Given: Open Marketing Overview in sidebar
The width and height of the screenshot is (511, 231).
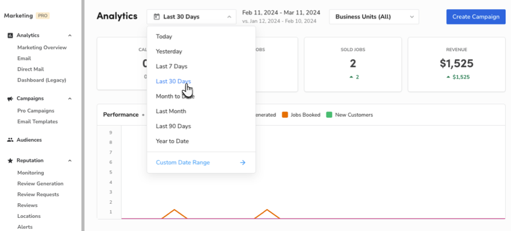Looking at the screenshot, I should pos(42,47).
